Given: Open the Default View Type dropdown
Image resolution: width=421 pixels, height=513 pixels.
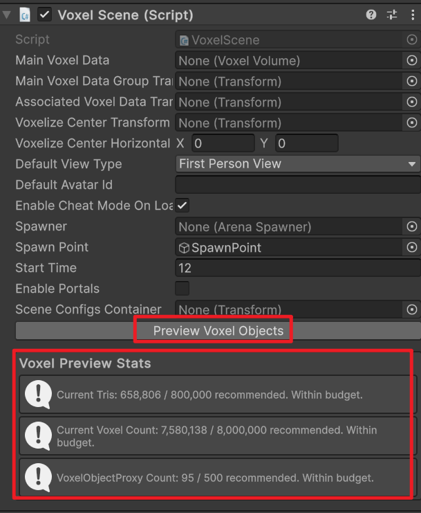Looking at the screenshot, I should (x=298, y=164).
